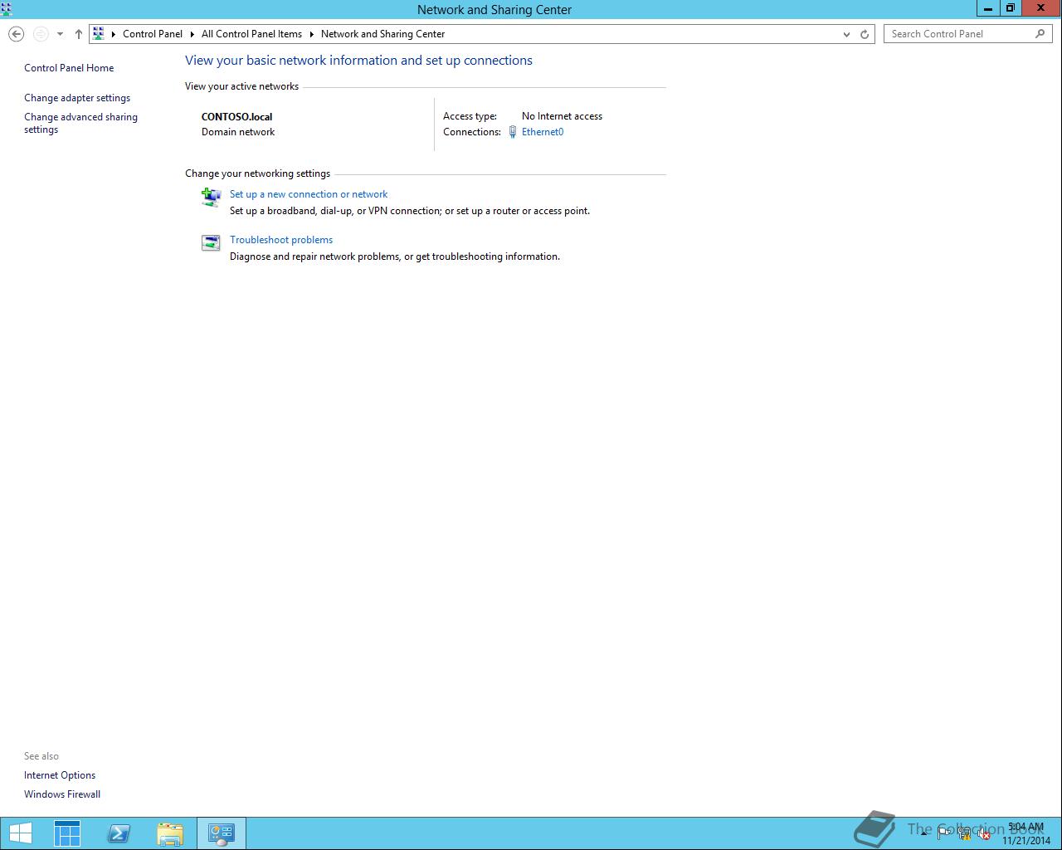Select the CONTOSO.local network name
Image resolution: width=1062 pixels, height=850 pixels.
click(236, 117)
